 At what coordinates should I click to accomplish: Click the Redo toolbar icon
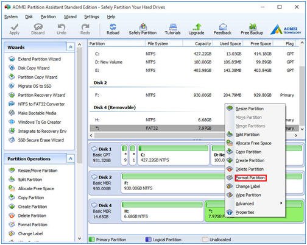(x=85, y=29)
